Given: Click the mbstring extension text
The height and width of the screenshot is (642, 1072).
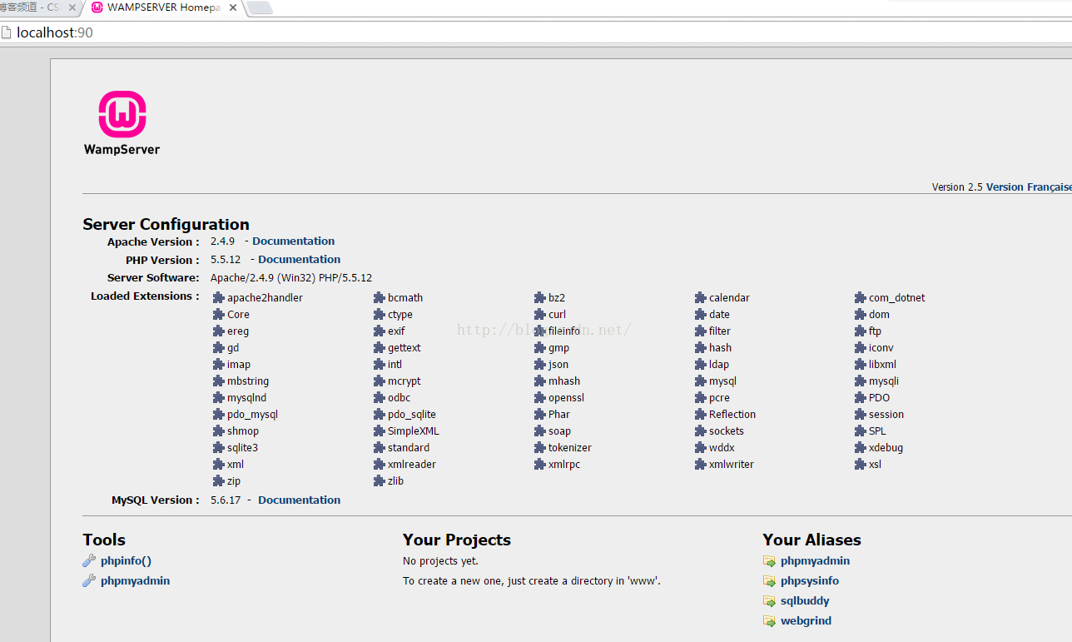Looking at the screenshot, I should point(248,381).
